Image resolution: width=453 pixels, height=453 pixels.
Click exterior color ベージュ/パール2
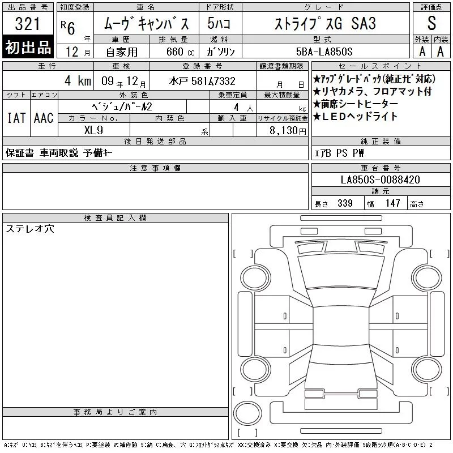[x=122, y=107]
